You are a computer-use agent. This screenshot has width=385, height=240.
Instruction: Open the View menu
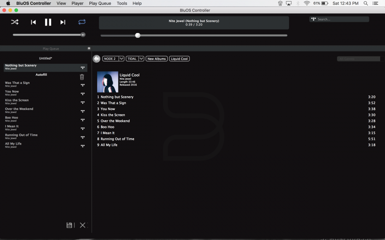point(61,3)
